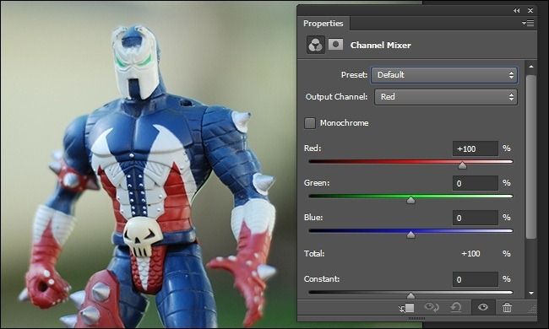Clip adjustment to layer below
549x329 pixels.
[x=406, y=308]
